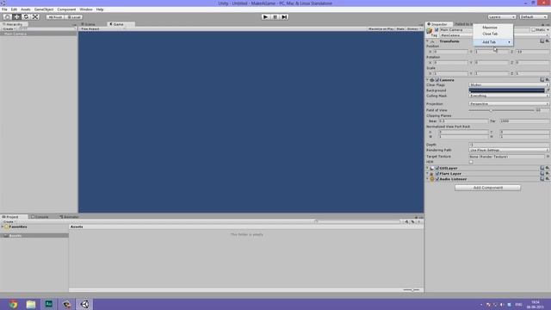Screen dimensions: 551x310
Task: Click the Far clipping plane field
Action: pos(524,121)
